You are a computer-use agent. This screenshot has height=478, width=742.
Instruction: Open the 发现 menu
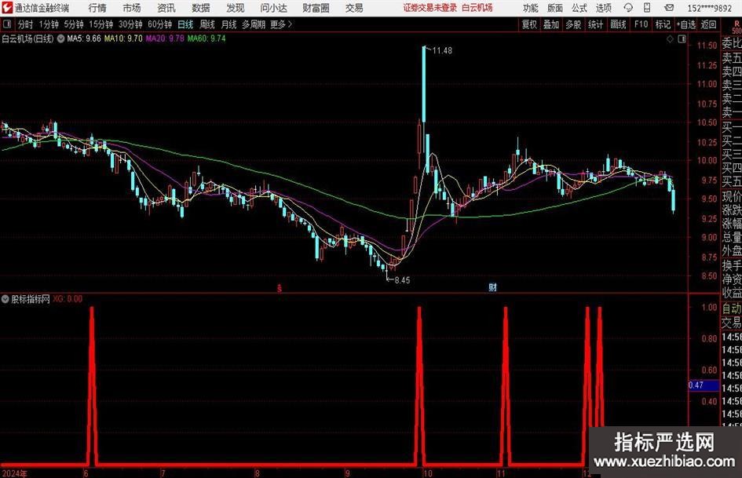coord(236,8)
